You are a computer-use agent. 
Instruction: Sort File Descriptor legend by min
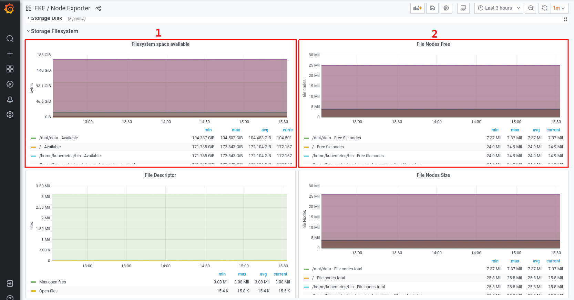coord(222,274)
